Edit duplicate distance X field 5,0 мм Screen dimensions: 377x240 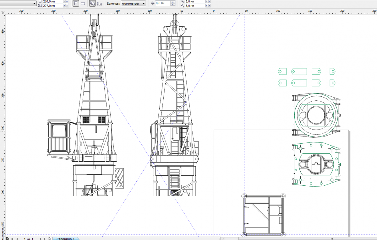(195, 1)
